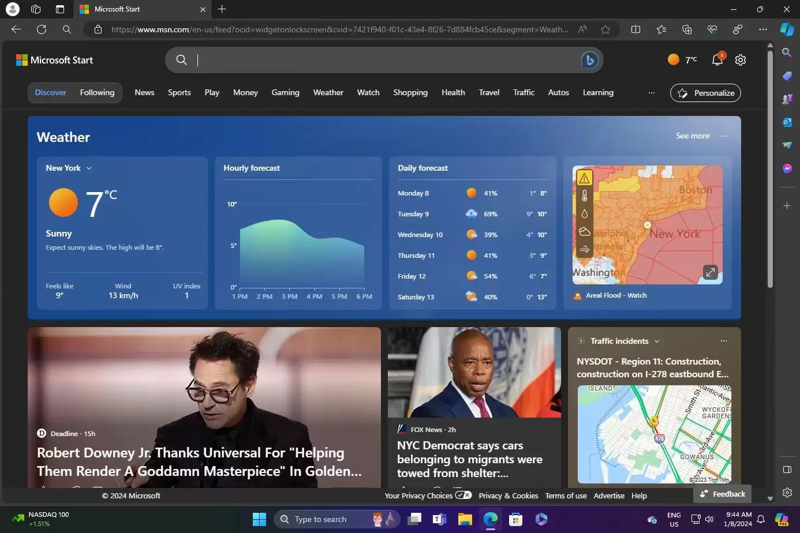Open Games from the Edge sidebar
The width and height of the screenshot is (800, 533).
coord(787,99)
